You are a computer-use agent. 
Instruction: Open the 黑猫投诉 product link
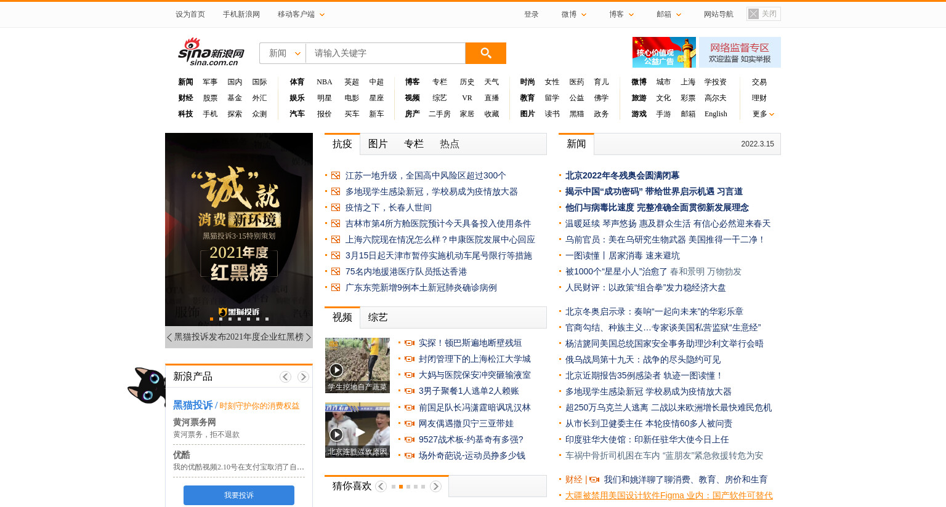[193, 405]
